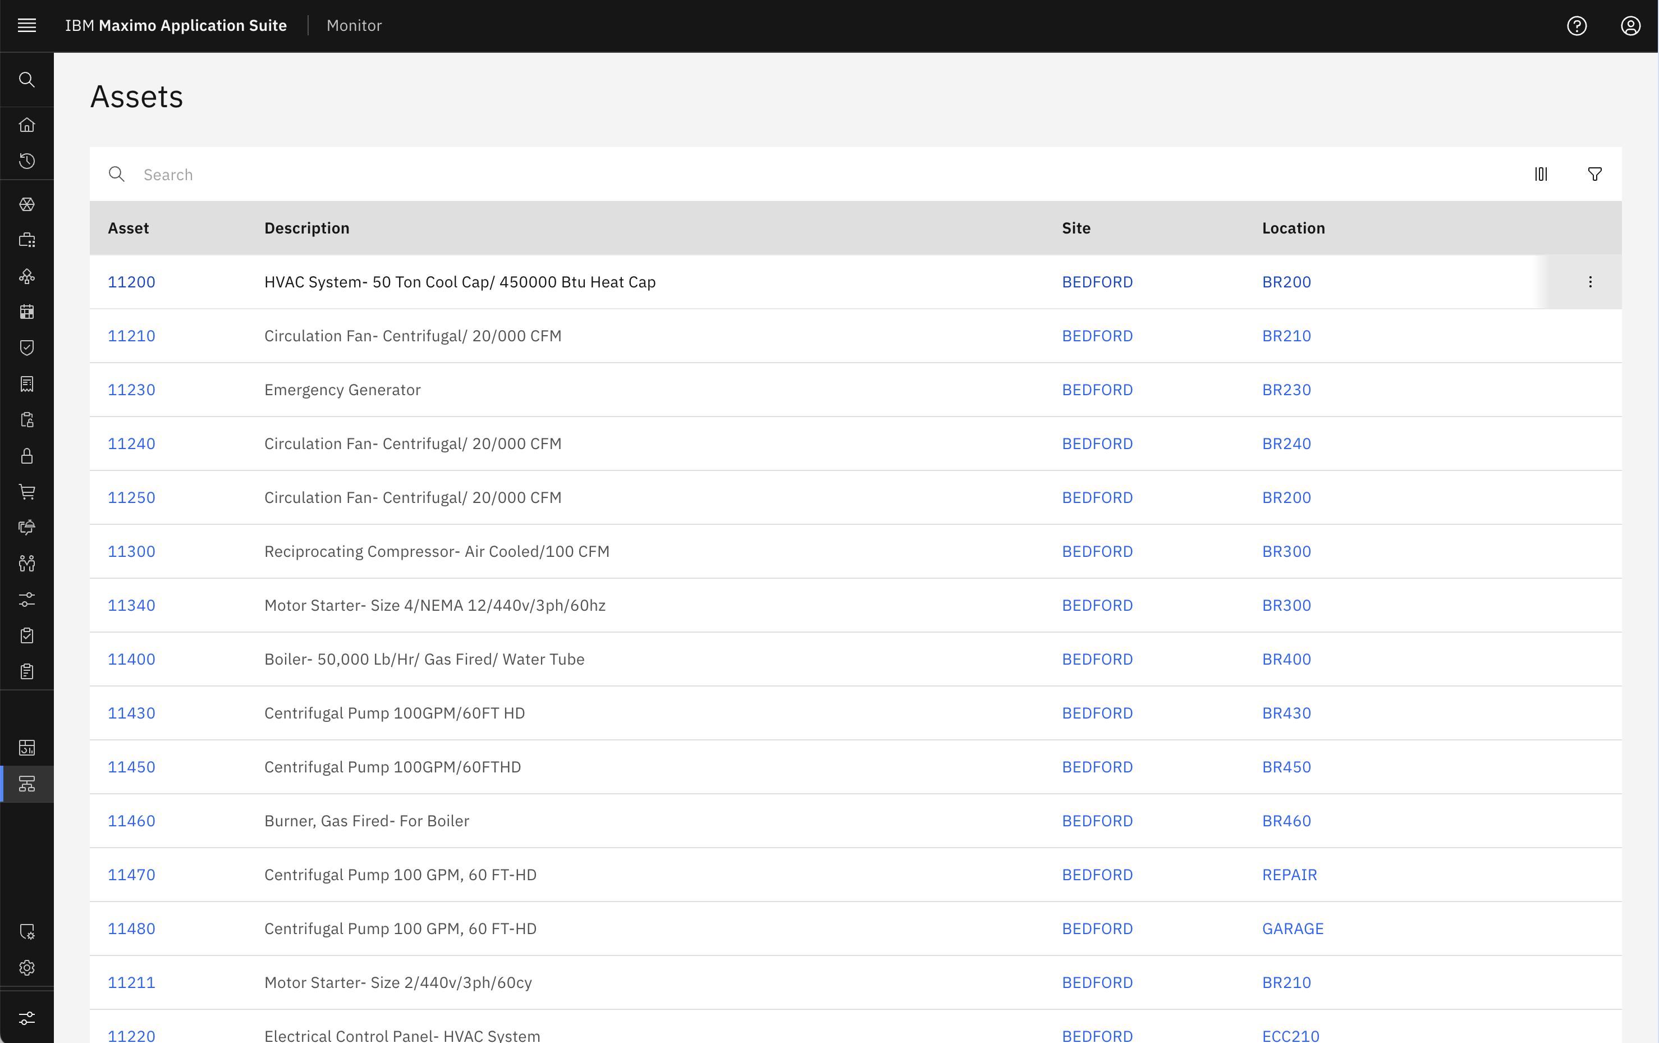
Task: Open location link BR430
Action: pyautogui.click(x=1286, y=713)
